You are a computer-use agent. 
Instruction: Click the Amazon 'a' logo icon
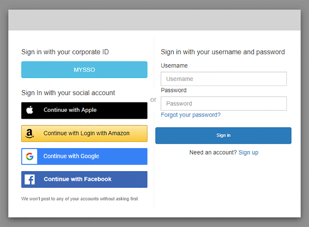point(29,133)
